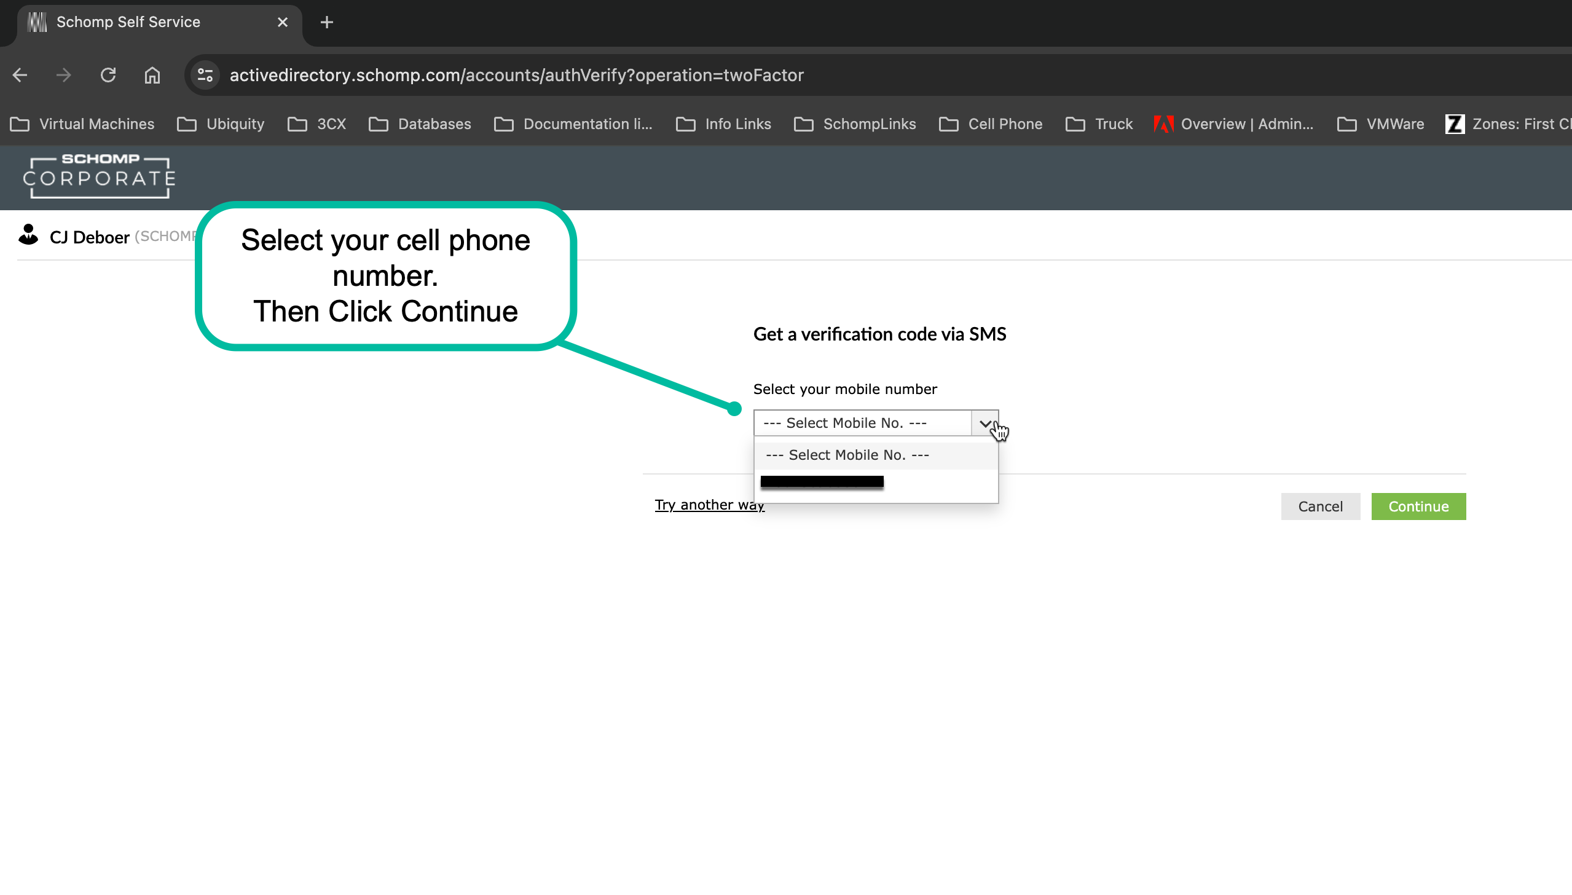Click the reload page icon
This screenshot has width=1572, height=895.
pos(108,75)
